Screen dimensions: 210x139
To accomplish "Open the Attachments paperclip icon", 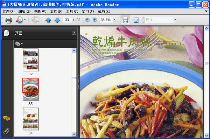I will tap(6, 131).
